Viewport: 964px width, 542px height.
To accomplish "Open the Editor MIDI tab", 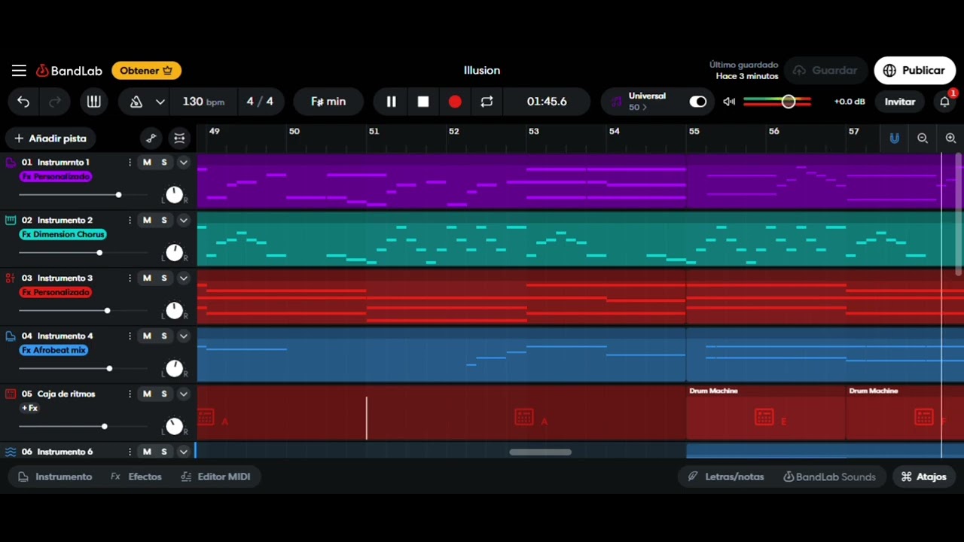I will tap(216, 477).
